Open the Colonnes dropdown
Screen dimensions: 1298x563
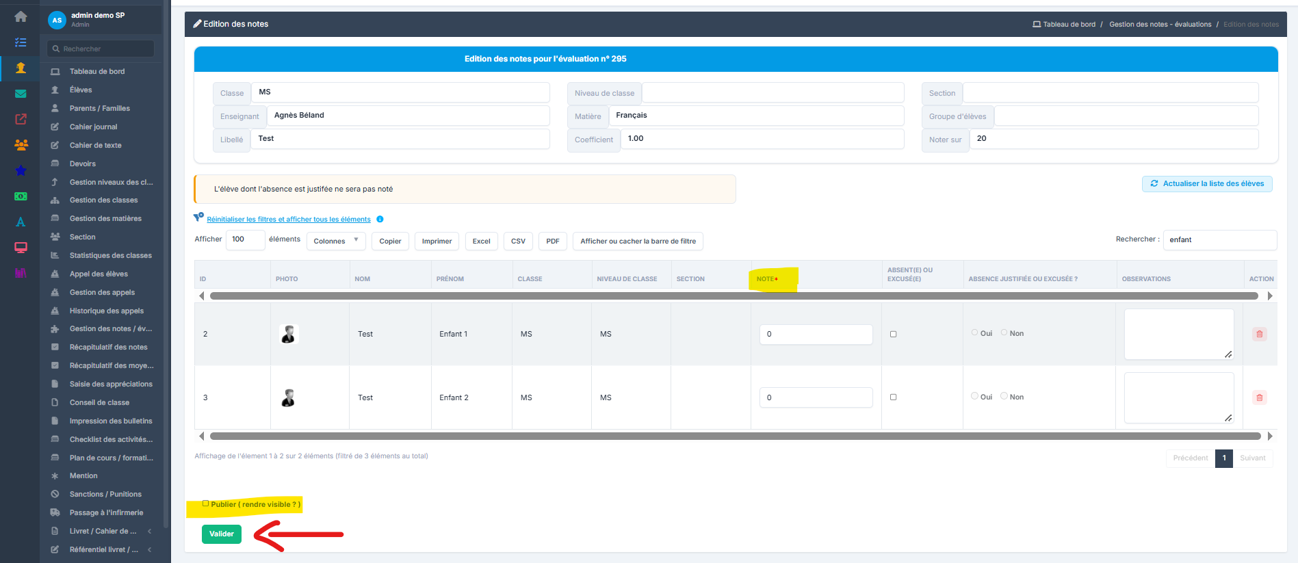(x=336, y=241)
